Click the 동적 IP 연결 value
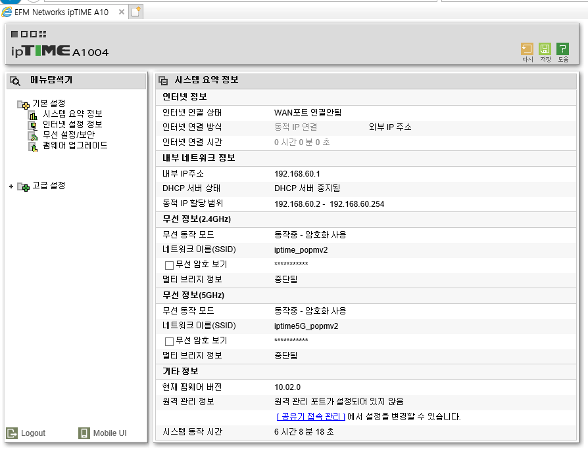The height and width of the screenshot is (451, 588). point(295,127)
